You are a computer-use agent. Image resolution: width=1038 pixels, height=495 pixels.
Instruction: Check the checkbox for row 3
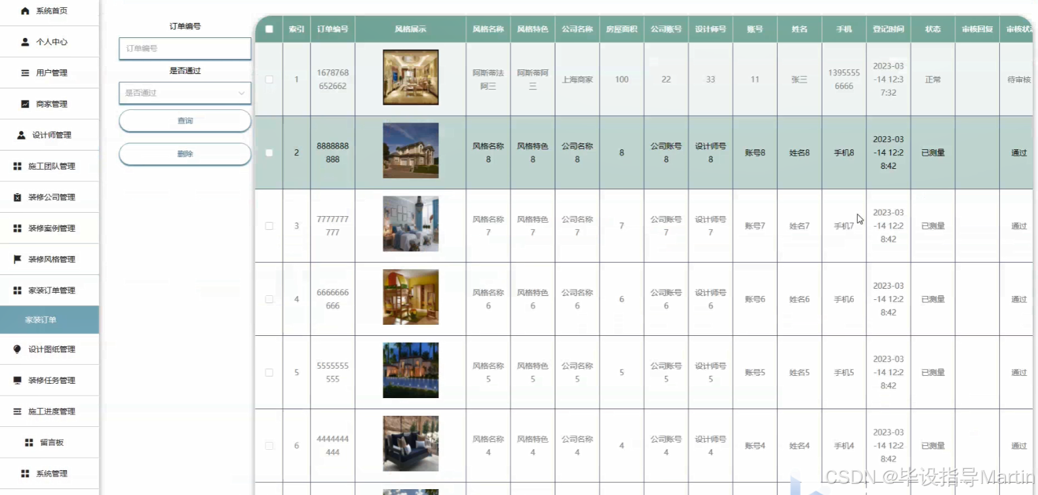point(269,226)
